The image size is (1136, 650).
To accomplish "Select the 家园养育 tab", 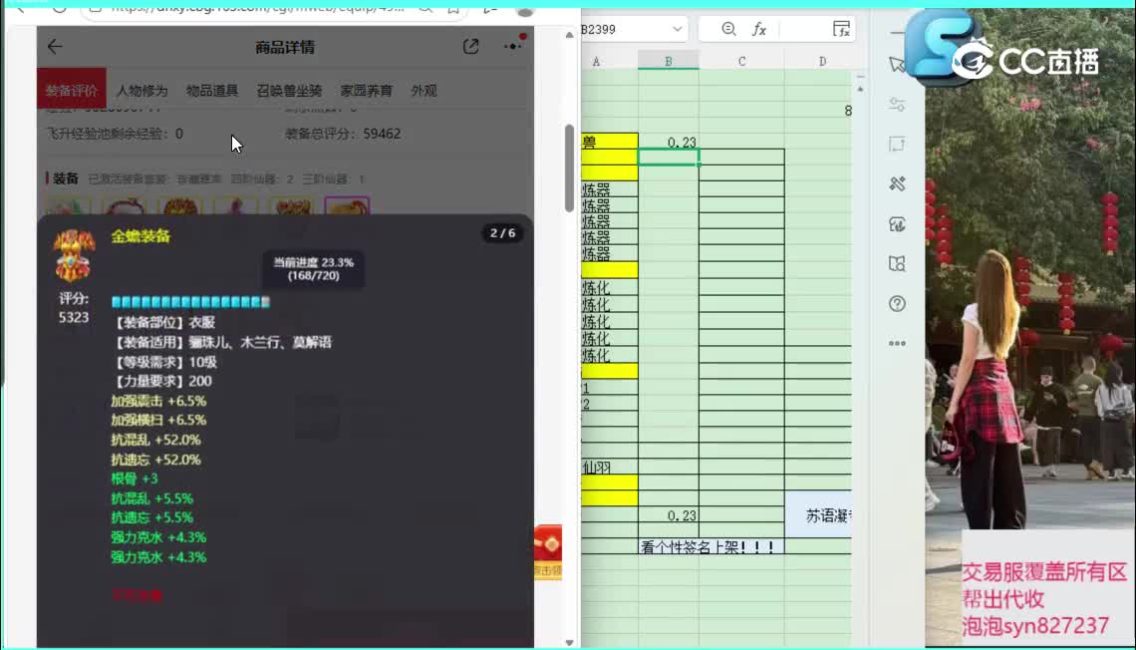I will [x=366, y=91].
